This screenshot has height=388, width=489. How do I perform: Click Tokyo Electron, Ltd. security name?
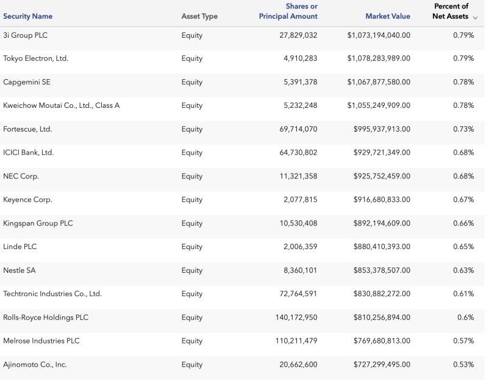[x=36, y=58]
